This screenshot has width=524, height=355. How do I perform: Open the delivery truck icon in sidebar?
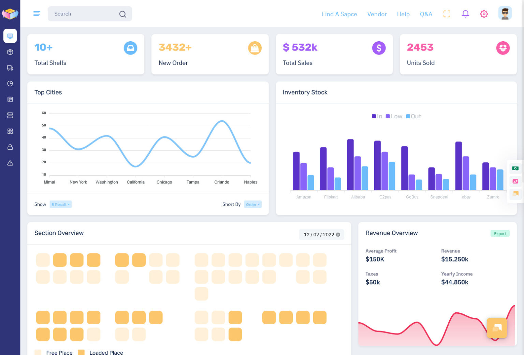click(x=10, y=68)
